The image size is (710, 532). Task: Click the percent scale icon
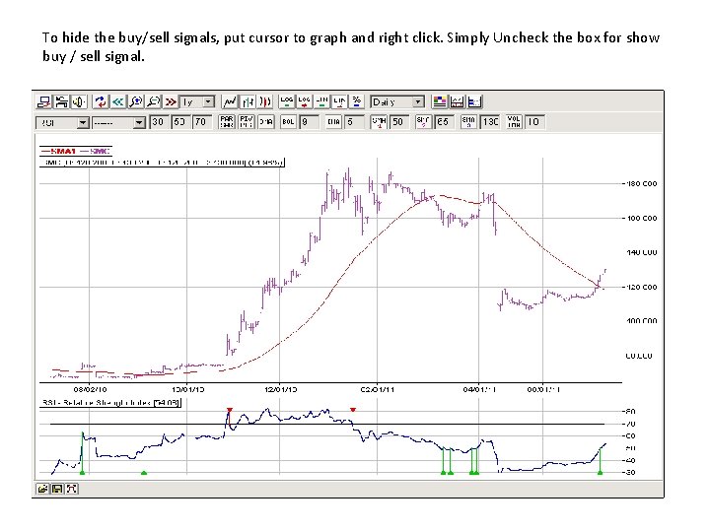357,101
